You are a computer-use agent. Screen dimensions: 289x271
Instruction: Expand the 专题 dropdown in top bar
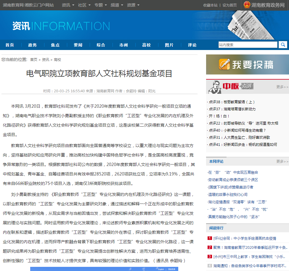(x=100, y=5)
